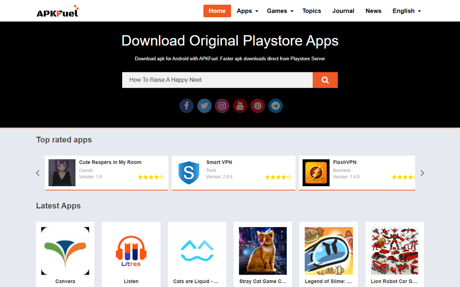Click the Cute Reapers star rating
Image resolution: width=460 pixels, height=287 pixels.
(151, 177)
